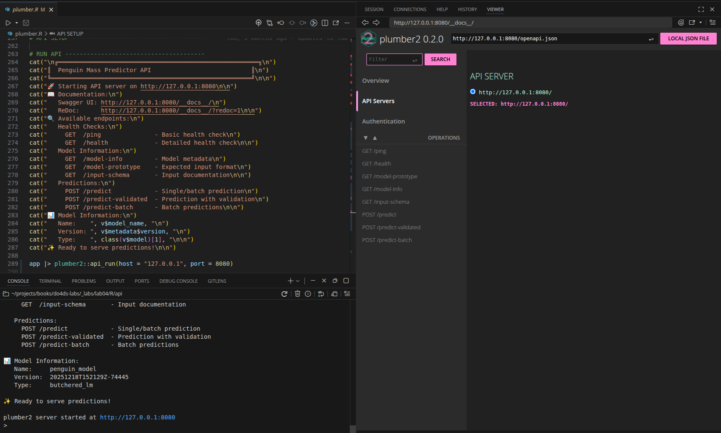Go to next revision circle-arrow icon
Screen dimensions: 721x433
[303, 23]
